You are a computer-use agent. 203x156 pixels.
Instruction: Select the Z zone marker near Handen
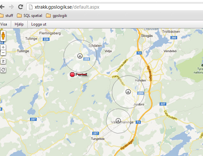(128, 92)
